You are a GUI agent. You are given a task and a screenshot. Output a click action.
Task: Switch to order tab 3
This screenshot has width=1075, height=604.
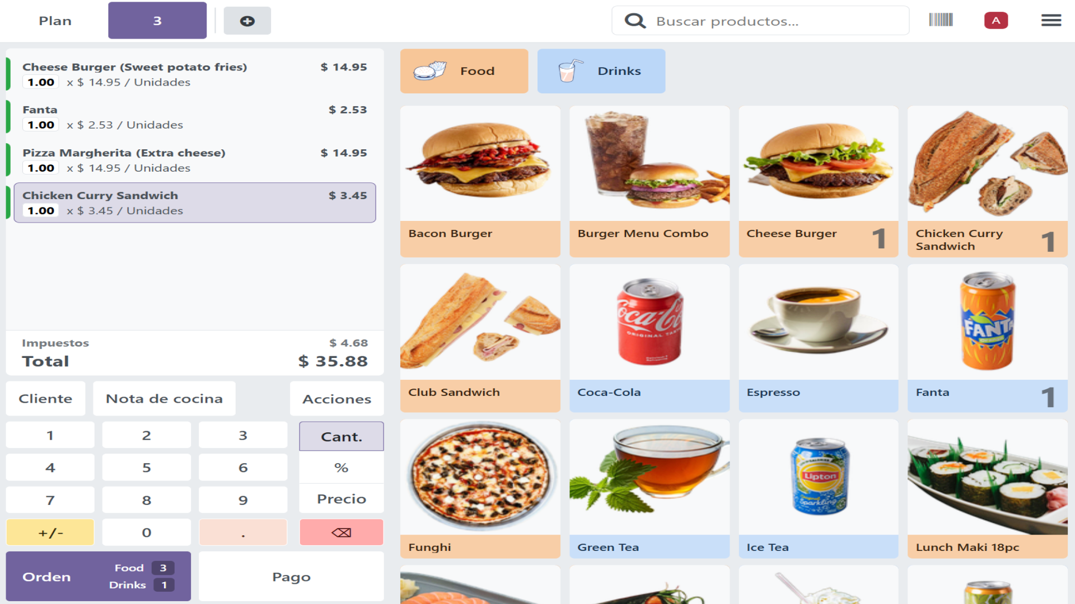(157, 21)
